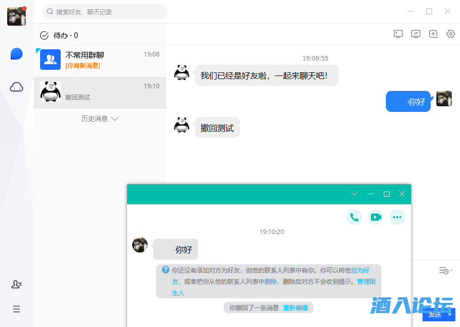The image size is (460, 327).
Task: Open the contacts icon at sidebar bottom
Action: click(x=16, y=284)
